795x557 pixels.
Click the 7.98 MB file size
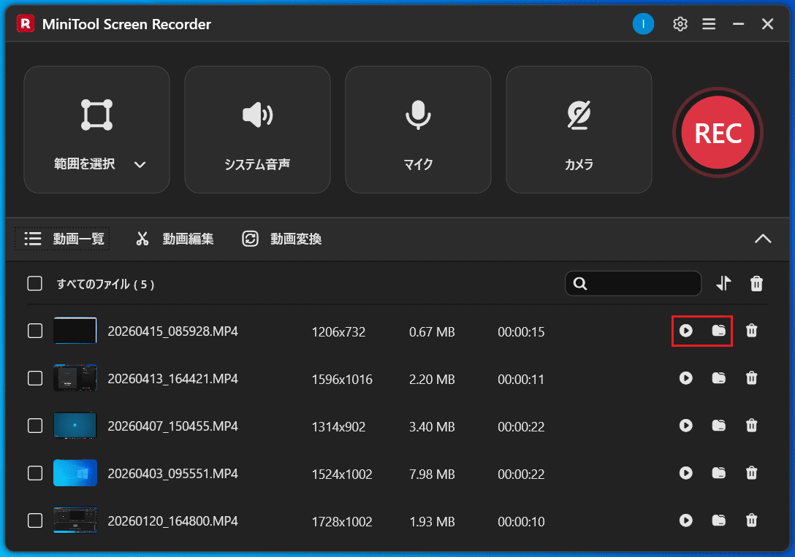[432, 474]
